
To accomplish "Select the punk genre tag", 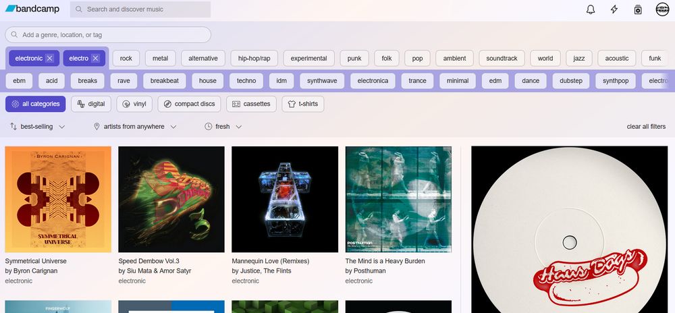I will [x=354, y=59].
